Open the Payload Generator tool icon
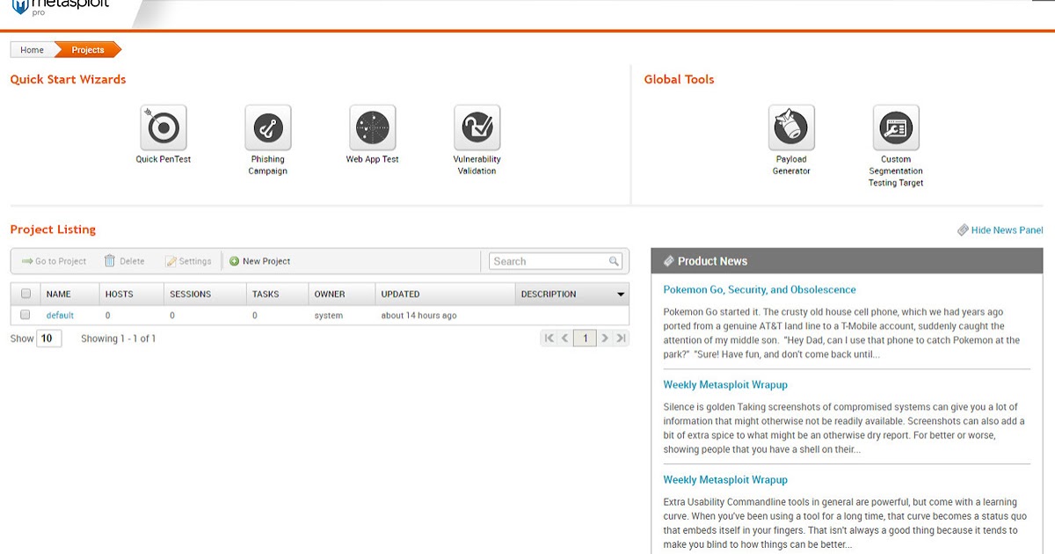Screen dimensions: 1055x554 coord(791,128)
